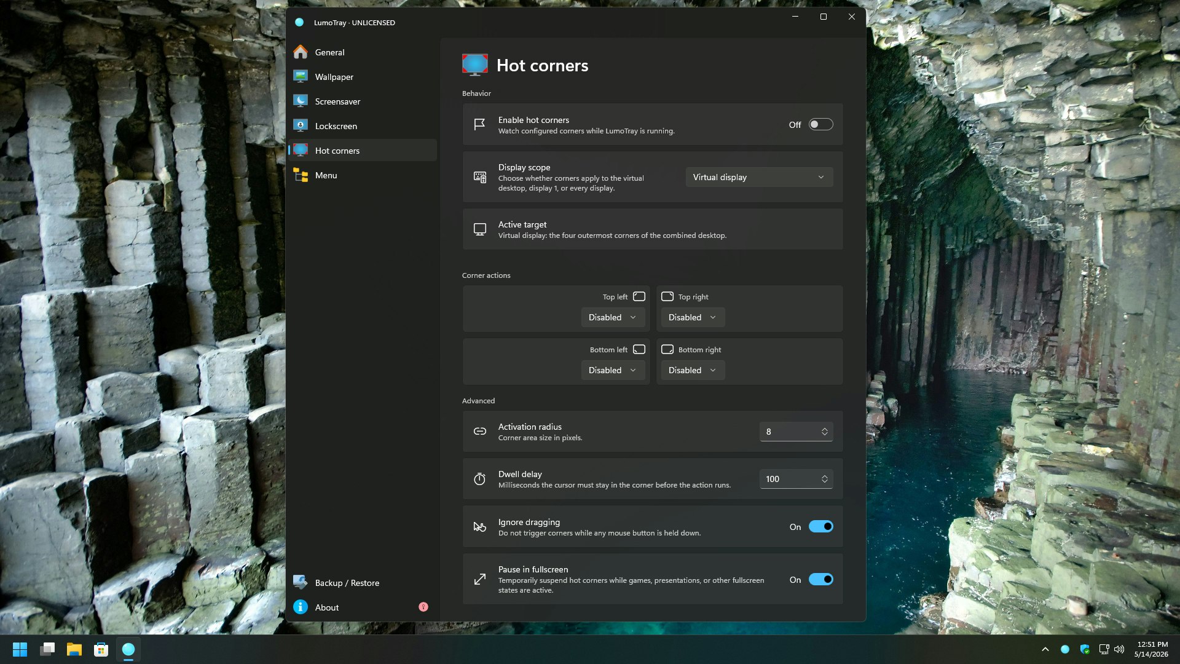Click the Dwell delay spinner arrows
Image resolution: width=1180 pixels, height=664 pixels.
(x=825, y=479)
